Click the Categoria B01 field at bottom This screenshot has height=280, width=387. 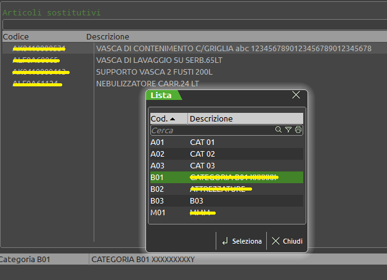tap(43, 260)
